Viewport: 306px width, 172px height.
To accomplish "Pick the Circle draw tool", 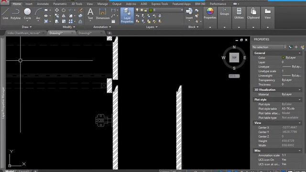I will pos(27,14).
